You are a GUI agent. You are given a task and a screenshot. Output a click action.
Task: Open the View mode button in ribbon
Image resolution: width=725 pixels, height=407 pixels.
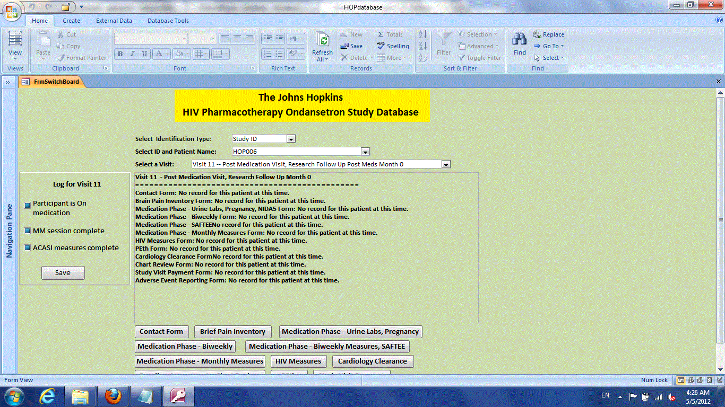click(x=15, y=46)
